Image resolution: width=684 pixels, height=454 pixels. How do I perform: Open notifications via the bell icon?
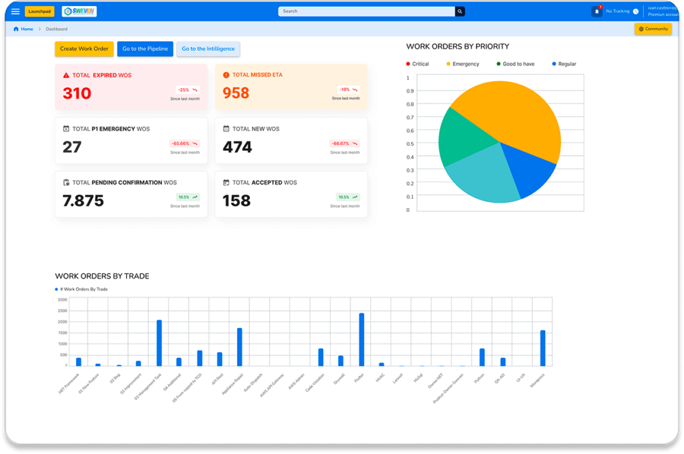pos(596,11)
